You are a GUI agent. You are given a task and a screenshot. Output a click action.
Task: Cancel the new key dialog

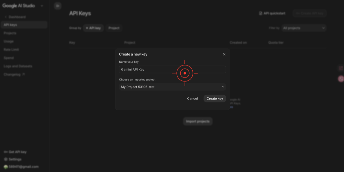[x=192, y=98]
